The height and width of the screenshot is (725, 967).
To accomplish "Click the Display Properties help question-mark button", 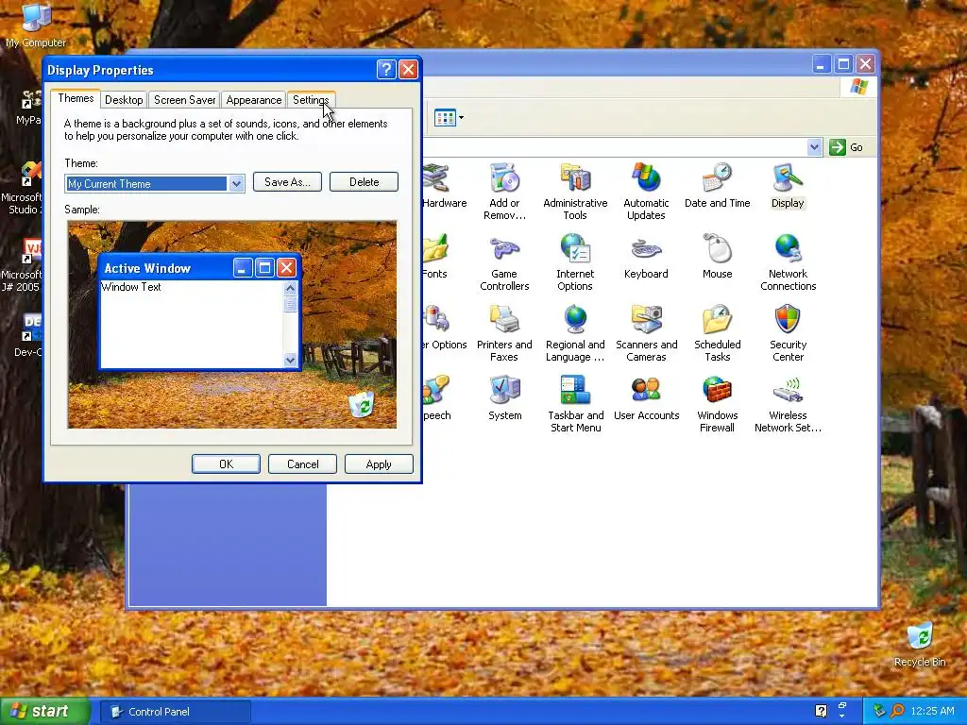I will (386, 69).
